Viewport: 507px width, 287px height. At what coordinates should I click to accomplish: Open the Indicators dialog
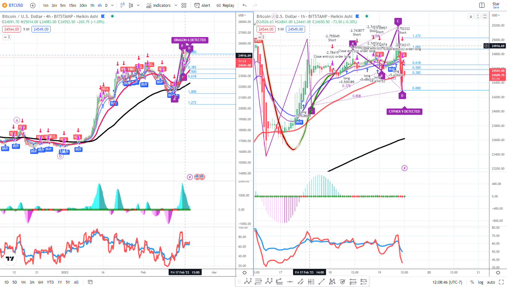click(x=158, y=5)
